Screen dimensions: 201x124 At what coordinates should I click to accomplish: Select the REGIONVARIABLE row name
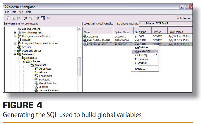coord(97,44)
